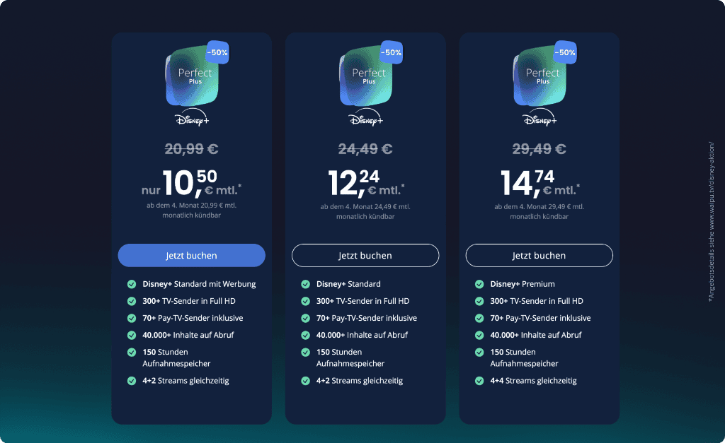Click the crossed-out 24,49 € price
The width and height of the screenshot is (725, 443).
[x=365, y=149]
